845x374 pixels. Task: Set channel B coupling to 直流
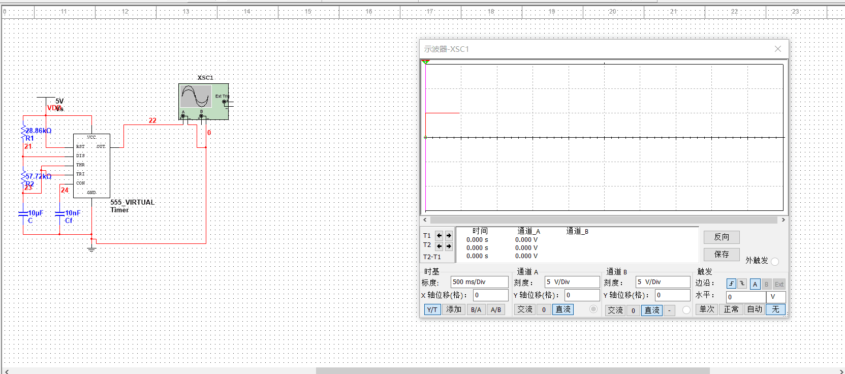click(x=652, y=310)
